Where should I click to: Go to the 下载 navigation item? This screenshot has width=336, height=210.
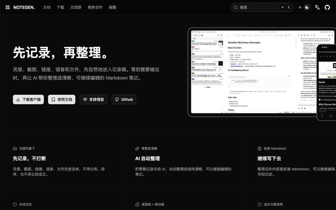(60, 7)
